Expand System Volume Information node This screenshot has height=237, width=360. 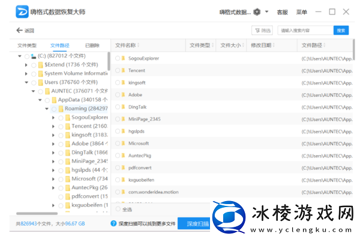tap(26, 74)
